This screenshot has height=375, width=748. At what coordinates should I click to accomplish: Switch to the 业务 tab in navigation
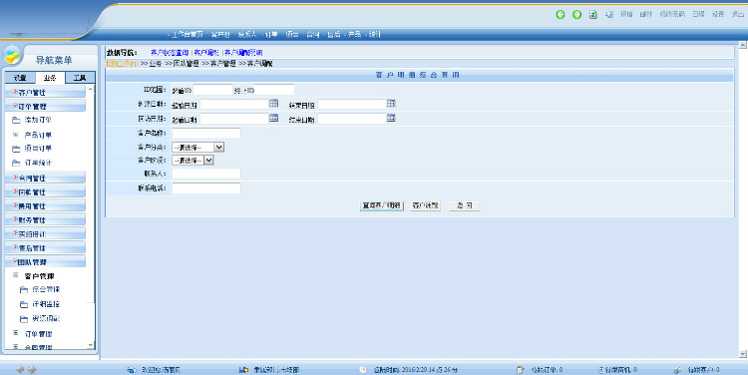pyautogui.click(x=50, y=77)
